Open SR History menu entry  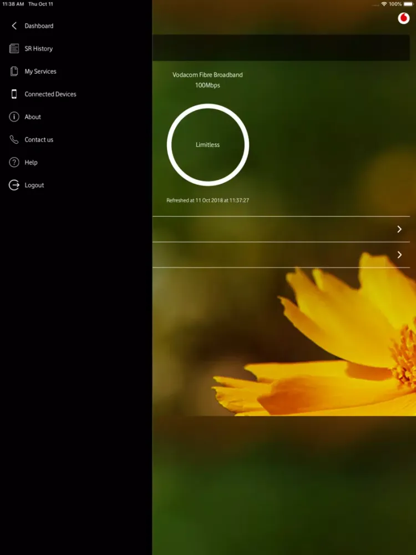(39, 48)
